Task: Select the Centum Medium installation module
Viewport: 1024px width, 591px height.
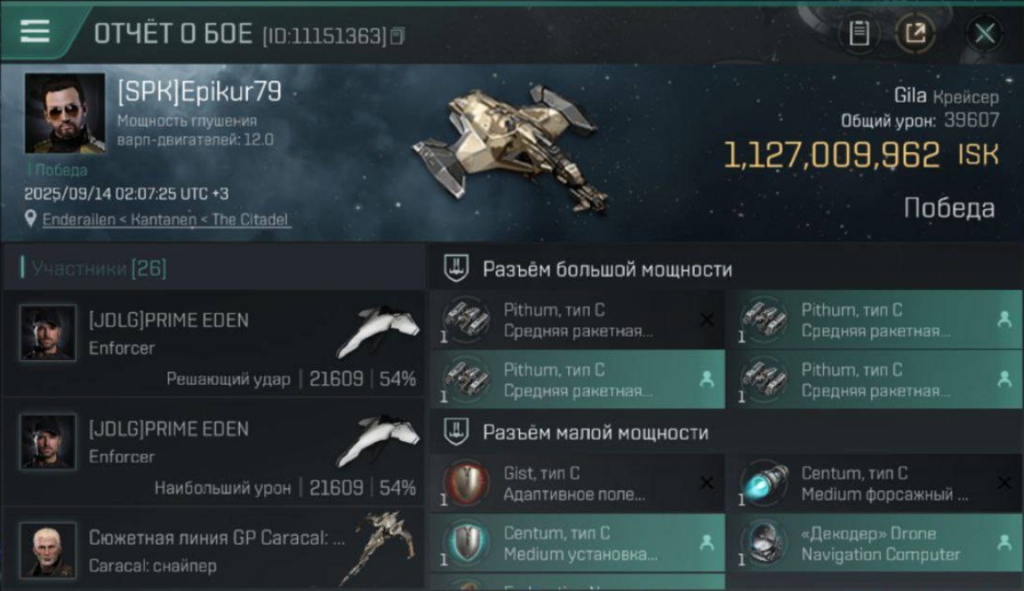Action: [577, 543]
